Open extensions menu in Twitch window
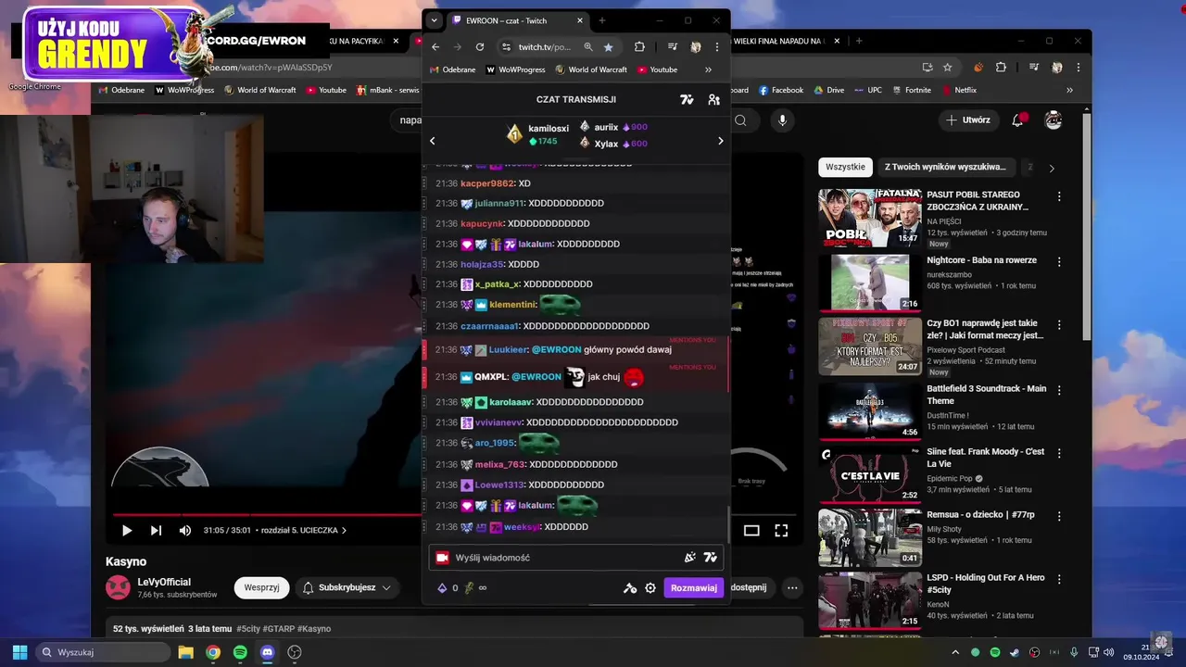The image size is (1186, 667). click(x=639, y=47)
